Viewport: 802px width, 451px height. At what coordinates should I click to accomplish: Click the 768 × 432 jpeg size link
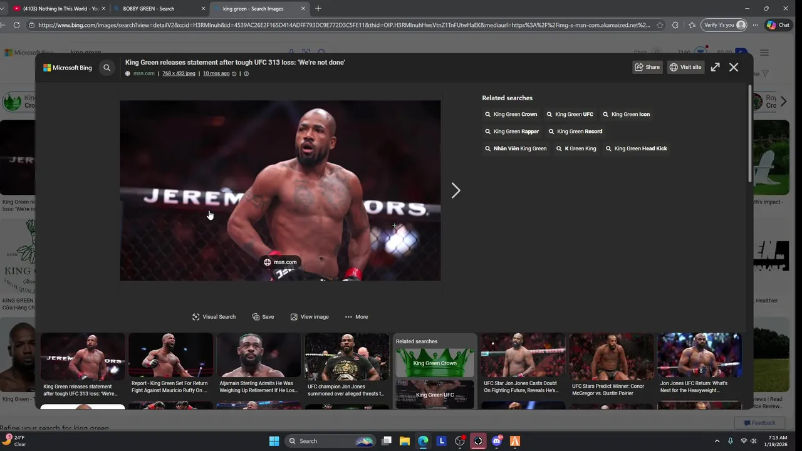tap(179, 73)
